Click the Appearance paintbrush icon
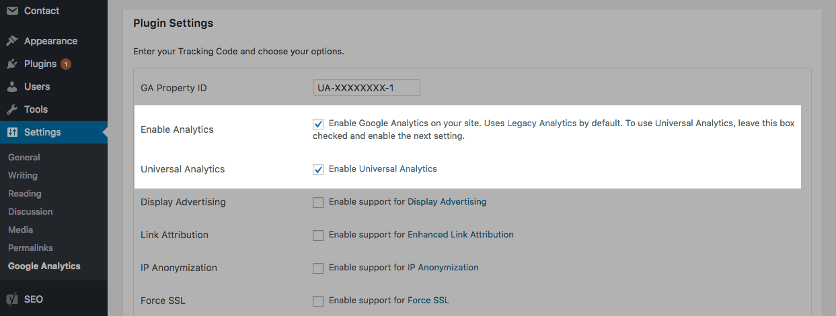Image resolution: width=836 pixels, height=316 pixels. point(12,41)
